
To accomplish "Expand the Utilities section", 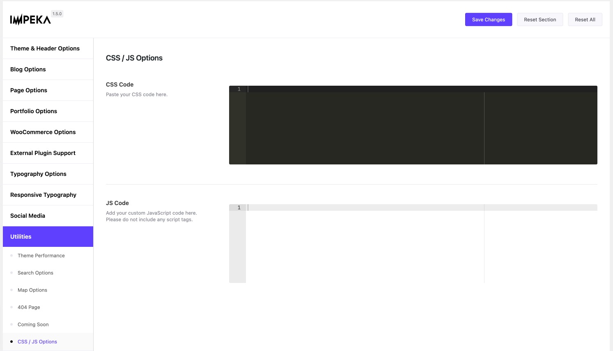I will (21, 237).
